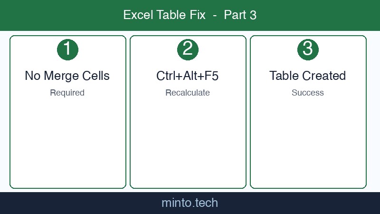
Task: Select the Part 3 text in header
Action: (x=240, y=15)
